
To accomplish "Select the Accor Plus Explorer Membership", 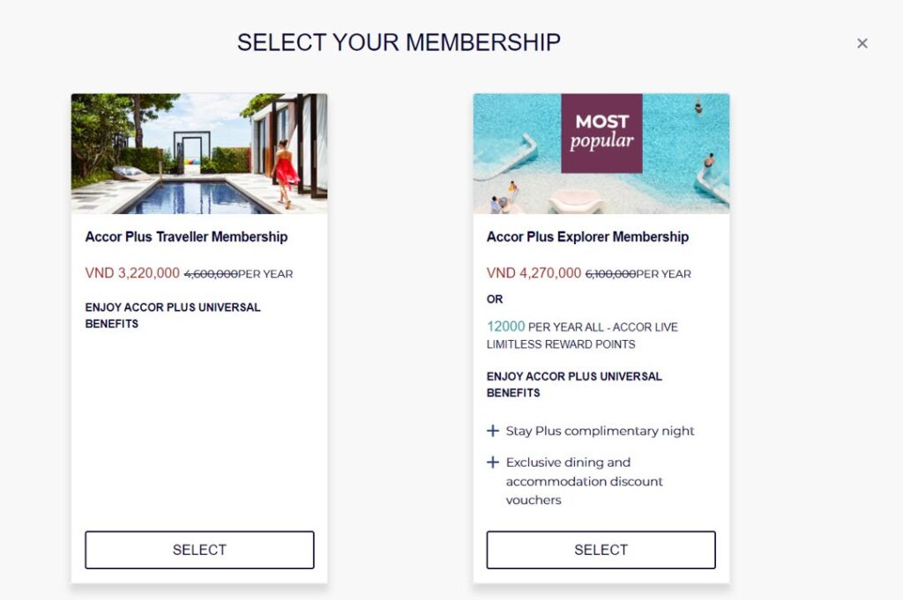I will point(601,549).
